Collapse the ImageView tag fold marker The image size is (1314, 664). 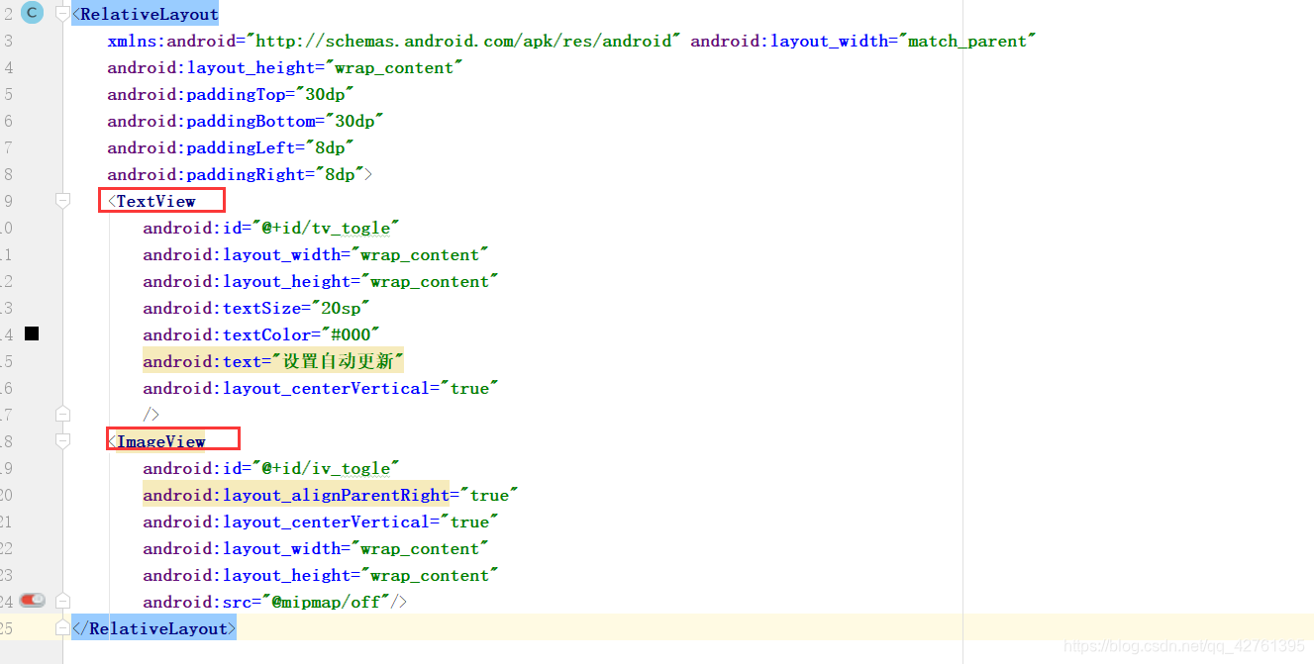click(63, 441)
